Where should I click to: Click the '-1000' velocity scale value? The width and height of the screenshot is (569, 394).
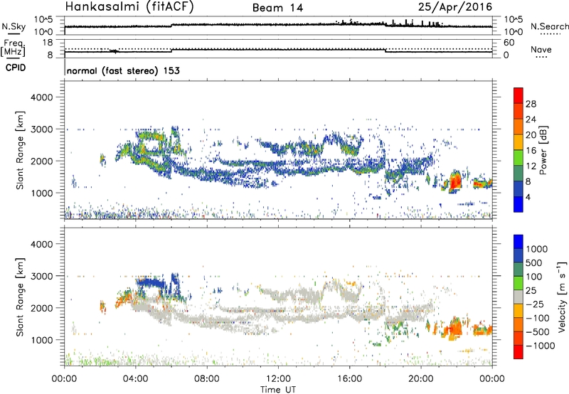click(x=540, y=346)
